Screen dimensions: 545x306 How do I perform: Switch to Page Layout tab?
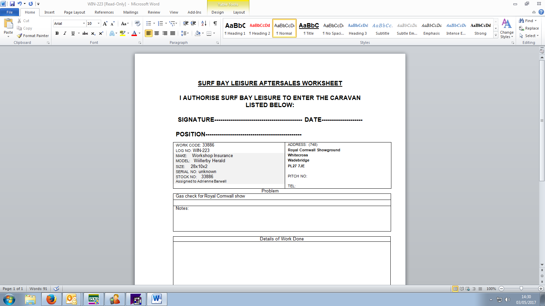pos(75,12)
